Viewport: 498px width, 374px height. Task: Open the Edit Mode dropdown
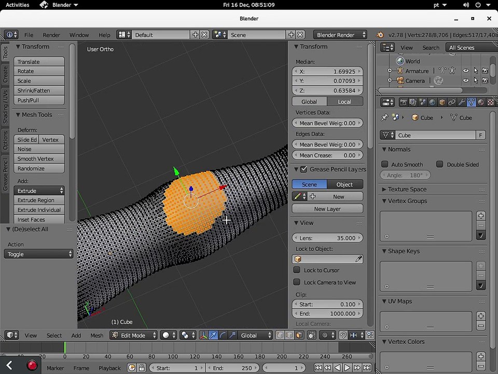coord(133,335)
